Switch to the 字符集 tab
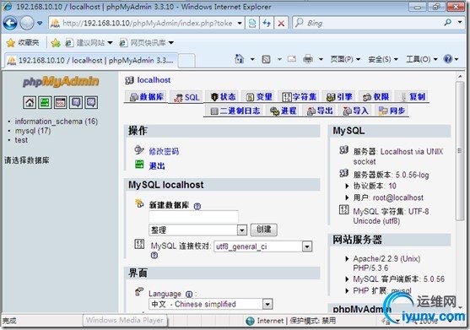Image resolution: width=470 pixels, height=330 pixels. [299, 97]
